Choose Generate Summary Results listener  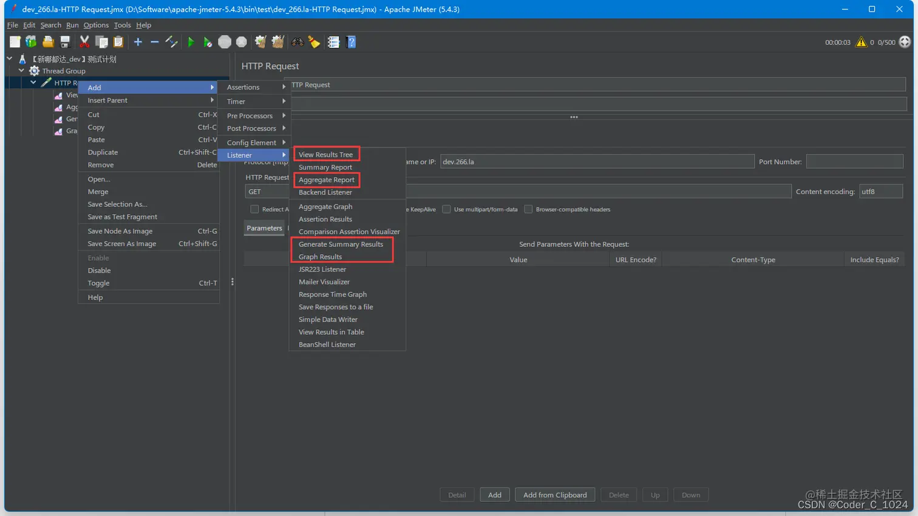pos(341,244)
